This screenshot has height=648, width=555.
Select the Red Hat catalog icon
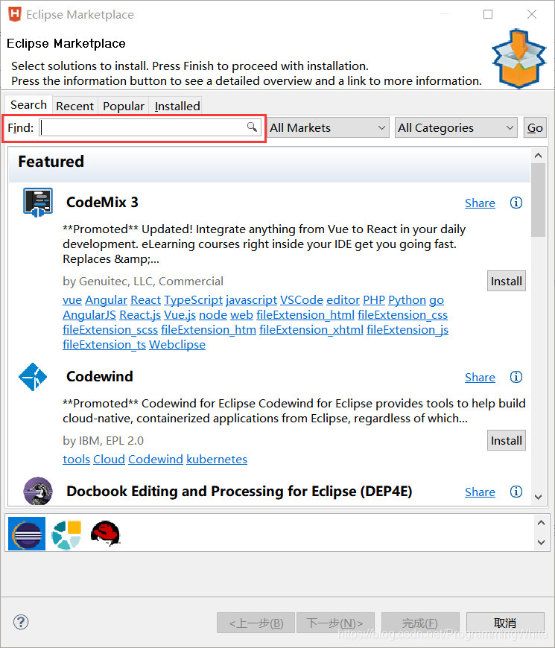105,533
